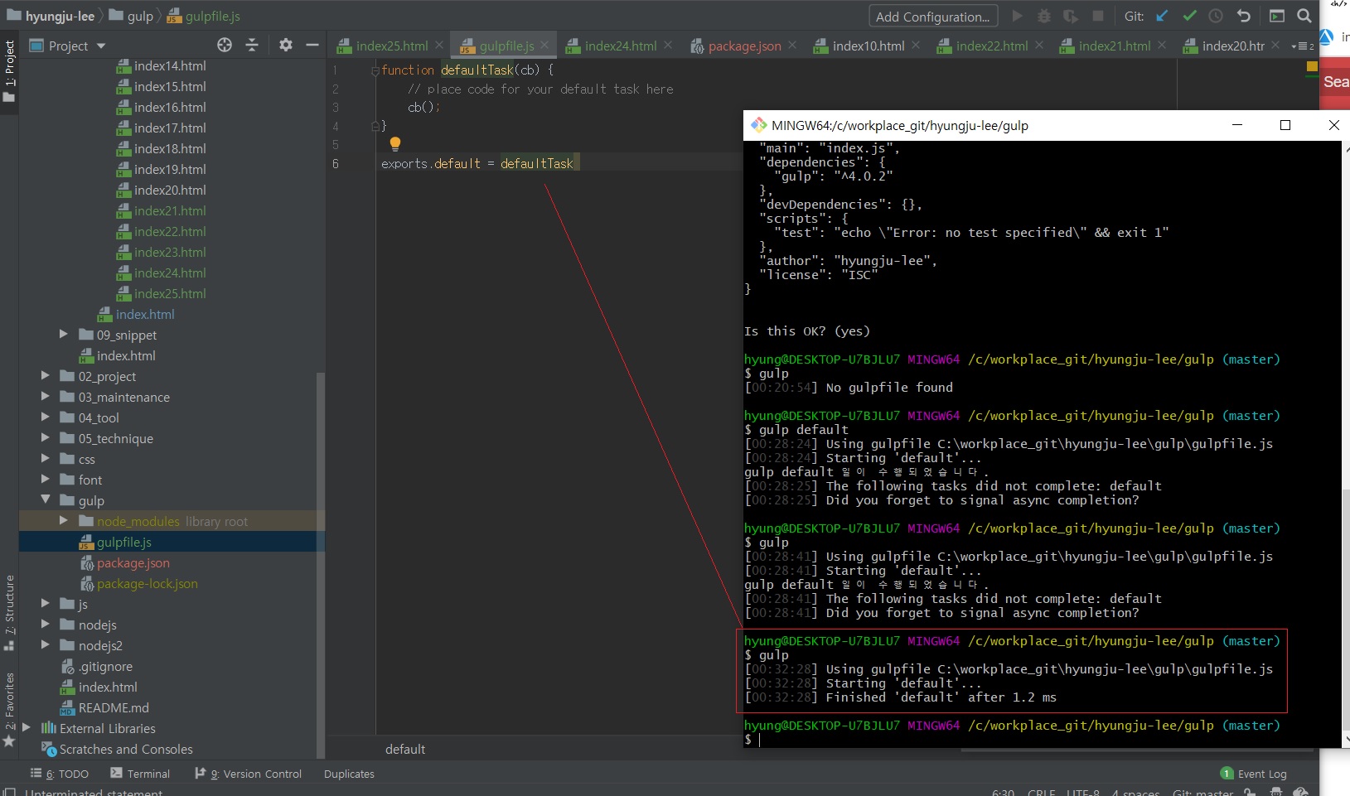
Task: Click the locate file crosshair icon in Project panel
Action: (225, 46)
